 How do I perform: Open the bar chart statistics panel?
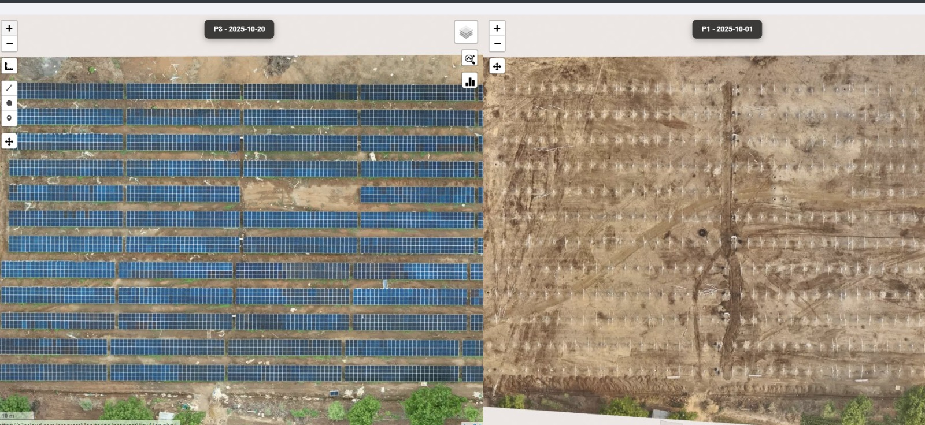point(469,81)
